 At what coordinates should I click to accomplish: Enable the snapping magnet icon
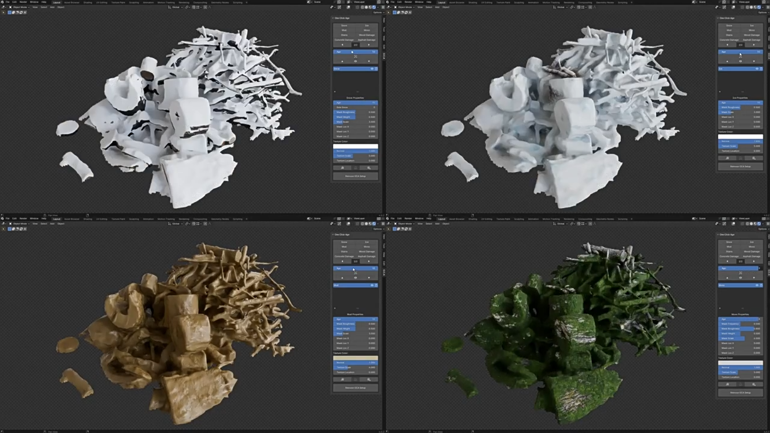coord(186,7)
